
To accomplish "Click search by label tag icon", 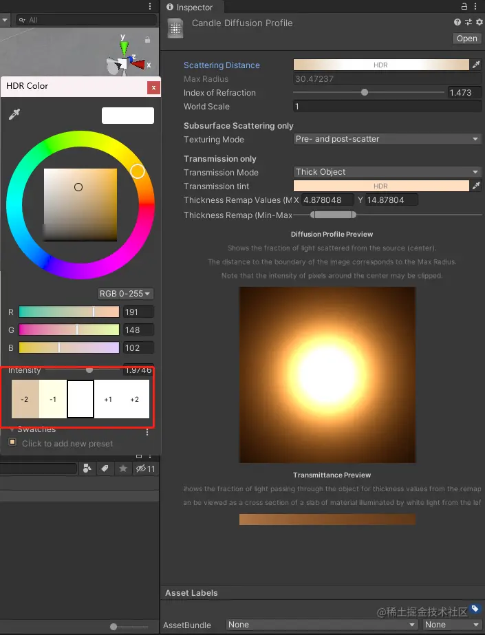I will pyautogui.click(x=105, y=469).
